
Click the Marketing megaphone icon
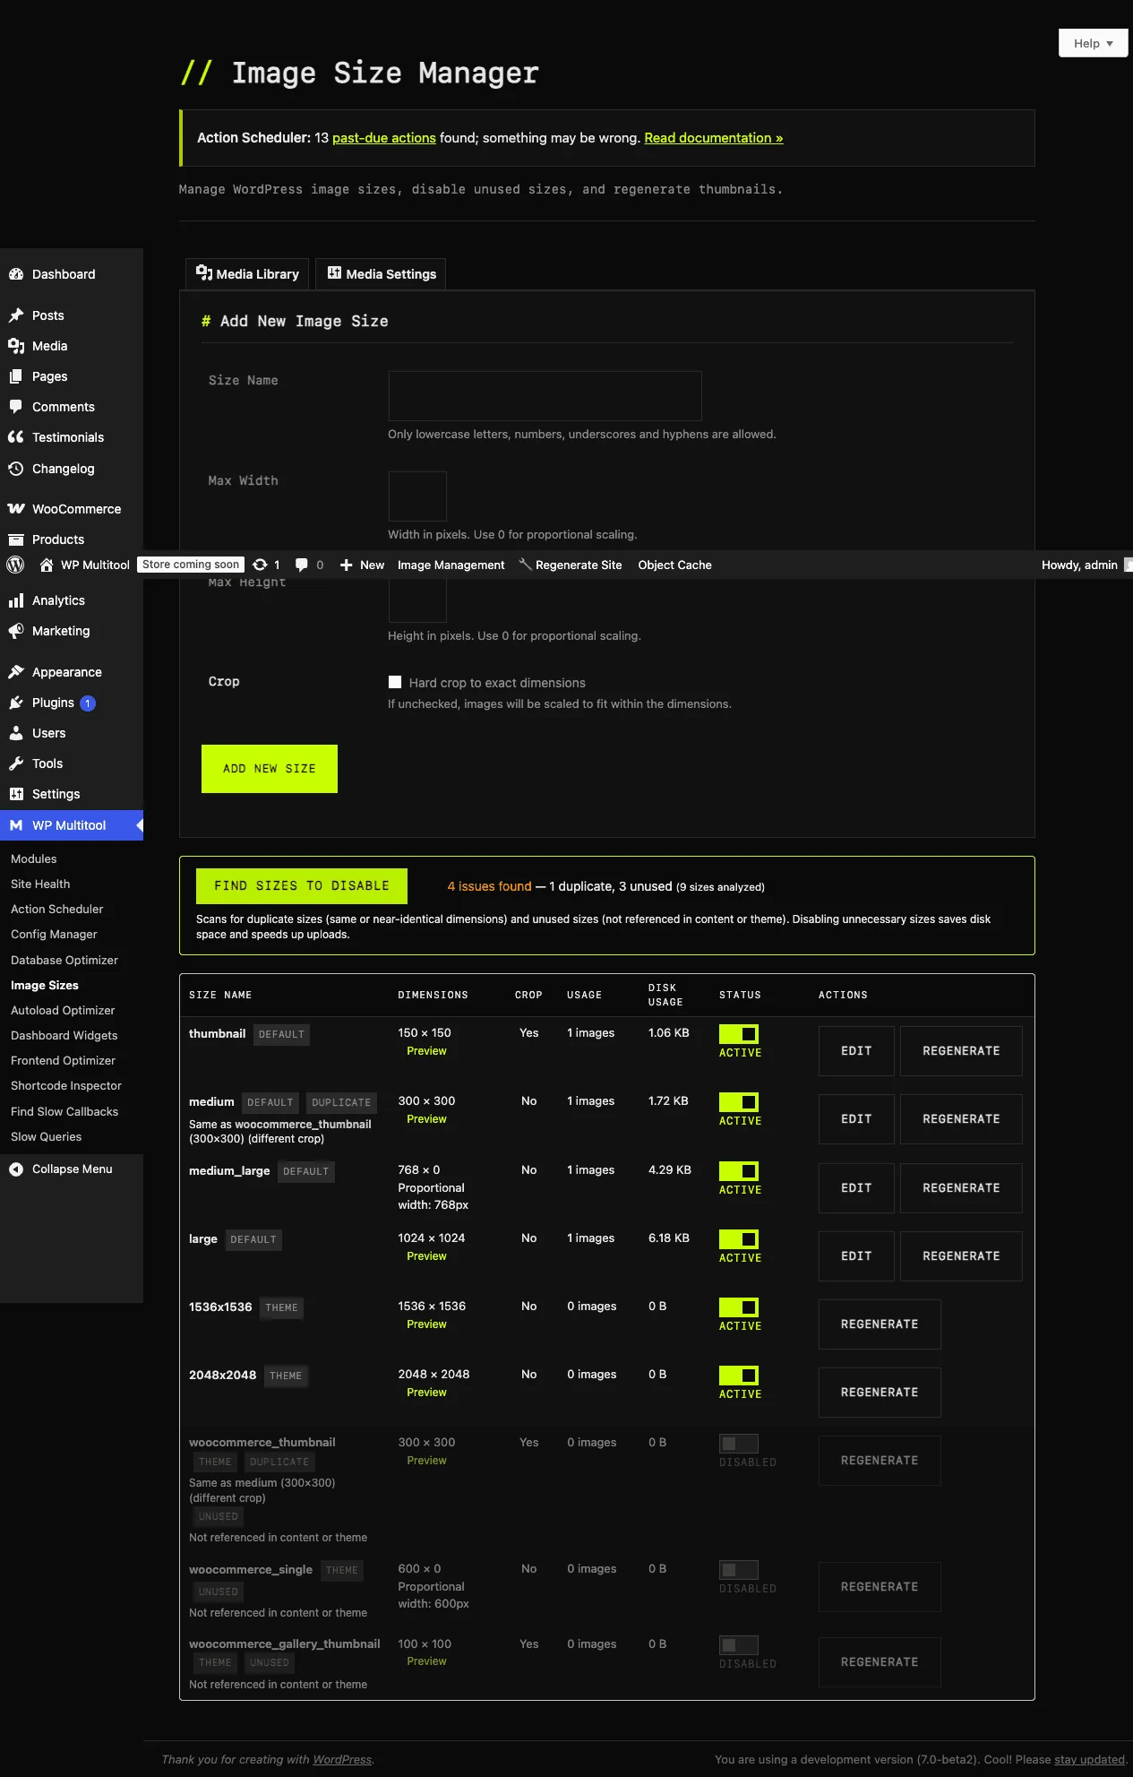tap(16, 631)
